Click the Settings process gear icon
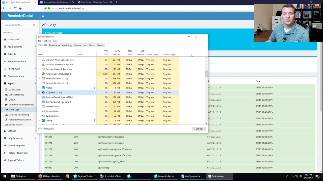Image resolution: width=323 pixels, height=181 pixels. coord(43,121)
